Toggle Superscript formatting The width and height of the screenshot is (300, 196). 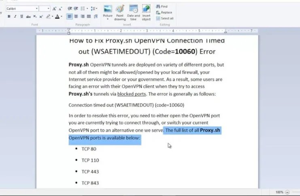pyautogui.click(x=41, y=17)
